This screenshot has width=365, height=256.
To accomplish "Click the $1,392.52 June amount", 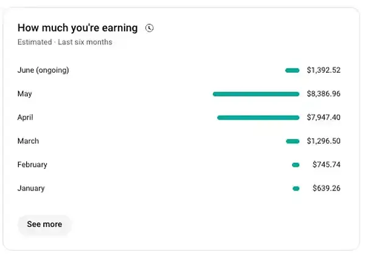I will coord(324,70).
